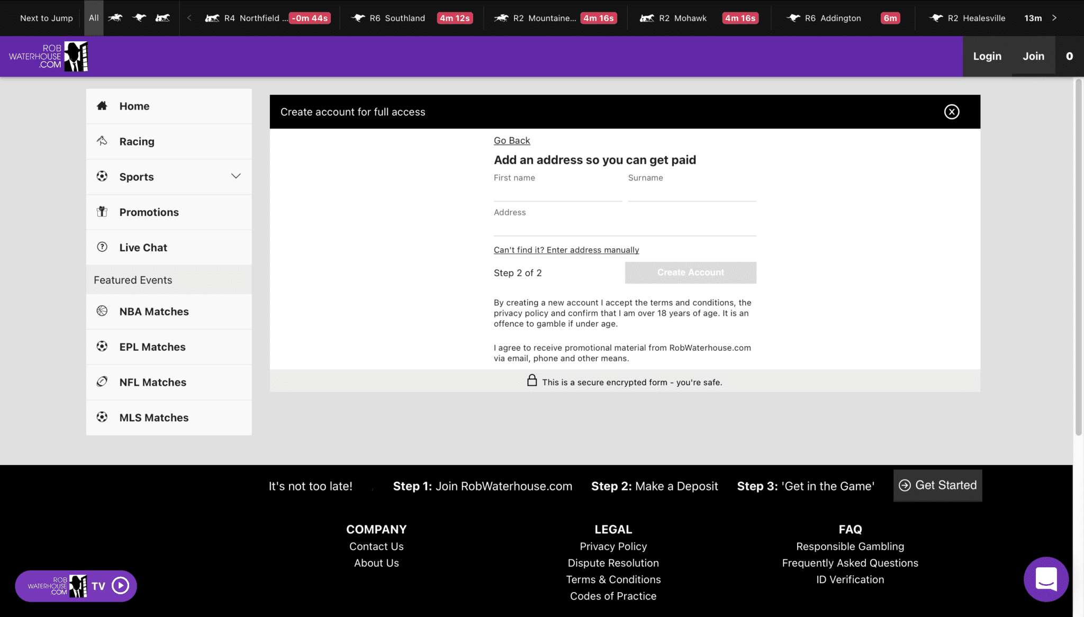Click the MLS soccer ball icon

coord(102,417)
